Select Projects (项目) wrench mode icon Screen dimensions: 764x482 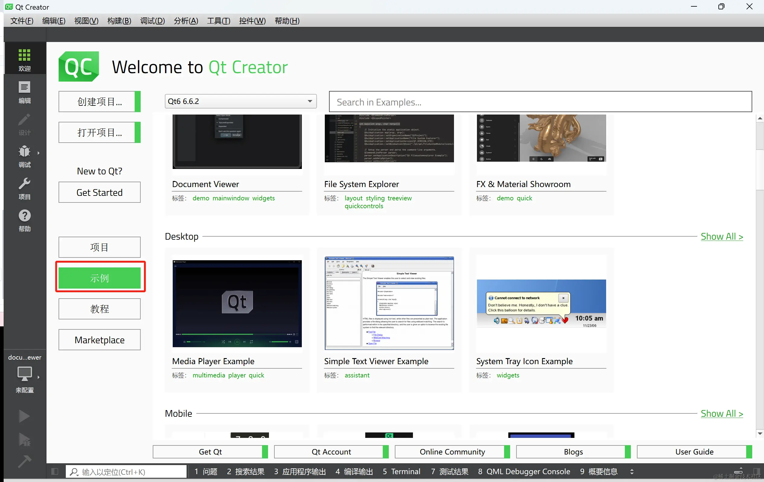coord(24,188)
